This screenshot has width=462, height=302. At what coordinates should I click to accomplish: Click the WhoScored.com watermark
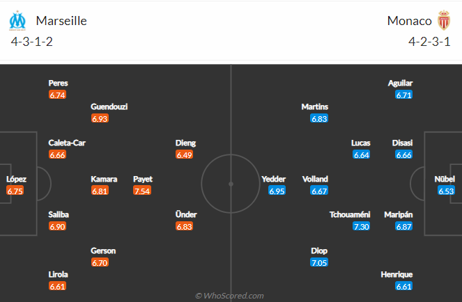pos(229,296)
